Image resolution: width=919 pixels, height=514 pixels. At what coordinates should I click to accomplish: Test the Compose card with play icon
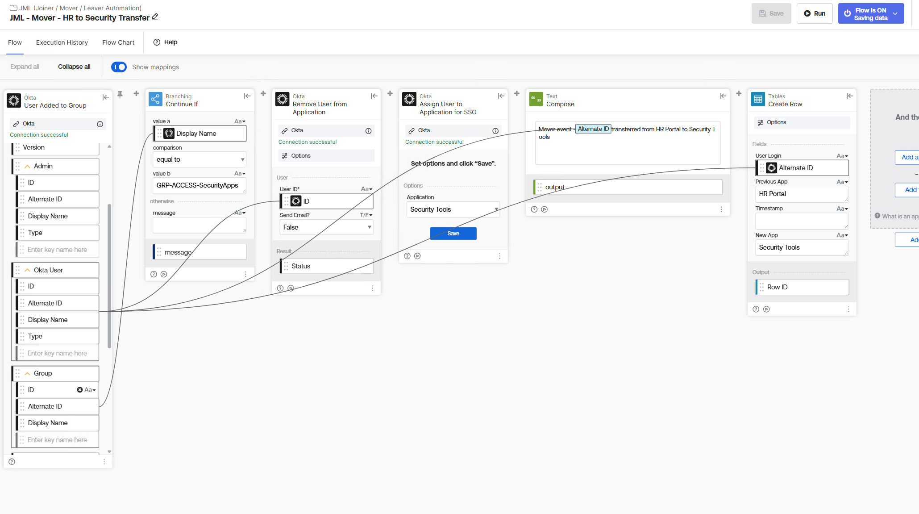(x=544, y=209)
